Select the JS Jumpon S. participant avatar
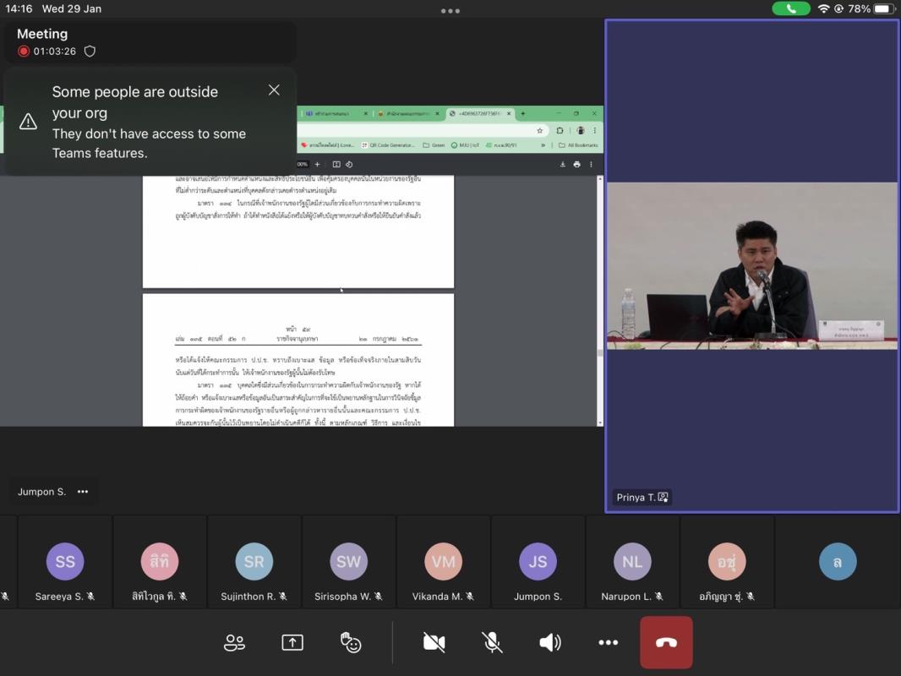901x676 pixels. (x=538, y=561)
